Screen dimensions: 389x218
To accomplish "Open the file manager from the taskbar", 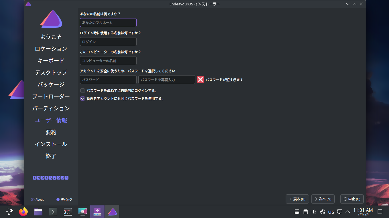I will 38,211.
